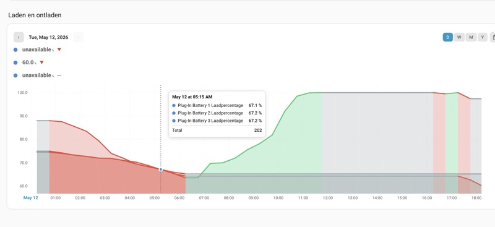The height and width of the screenshot is (227, 495).
Task: Click the last unavailable legend label above the chart
Action: [x=37, y=75]
